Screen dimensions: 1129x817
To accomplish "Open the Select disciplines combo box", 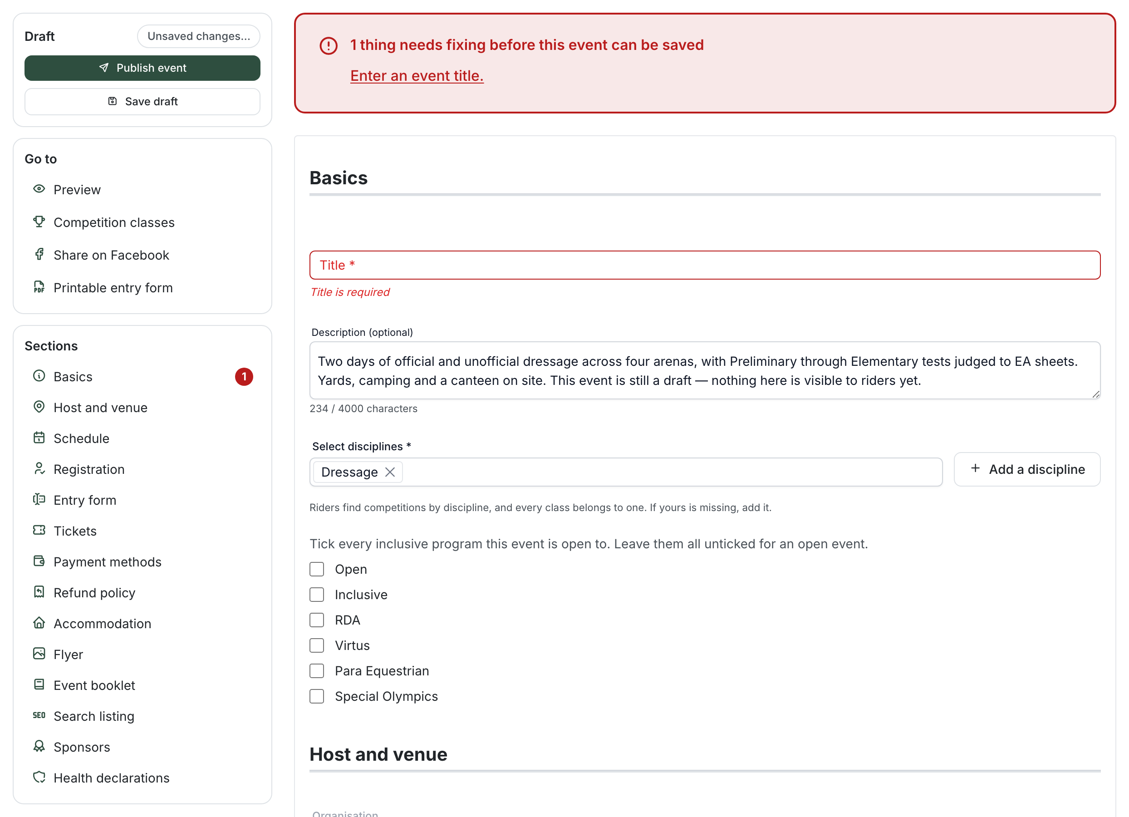I will click(626, 472).
